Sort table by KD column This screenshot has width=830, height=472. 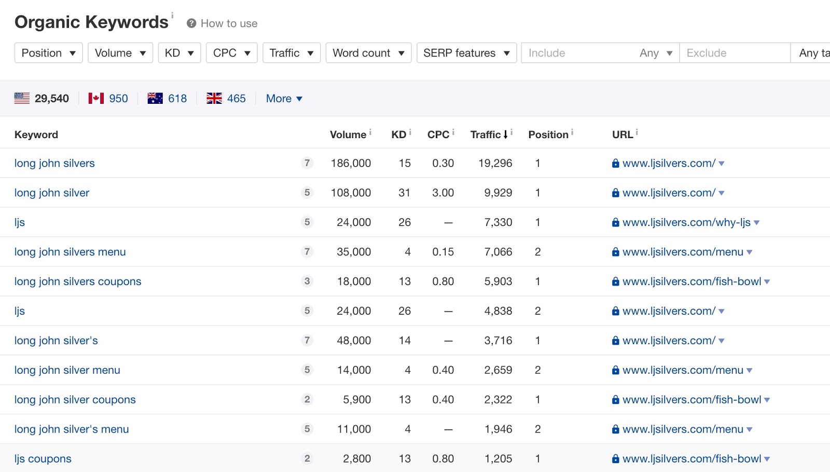[398, 134]
